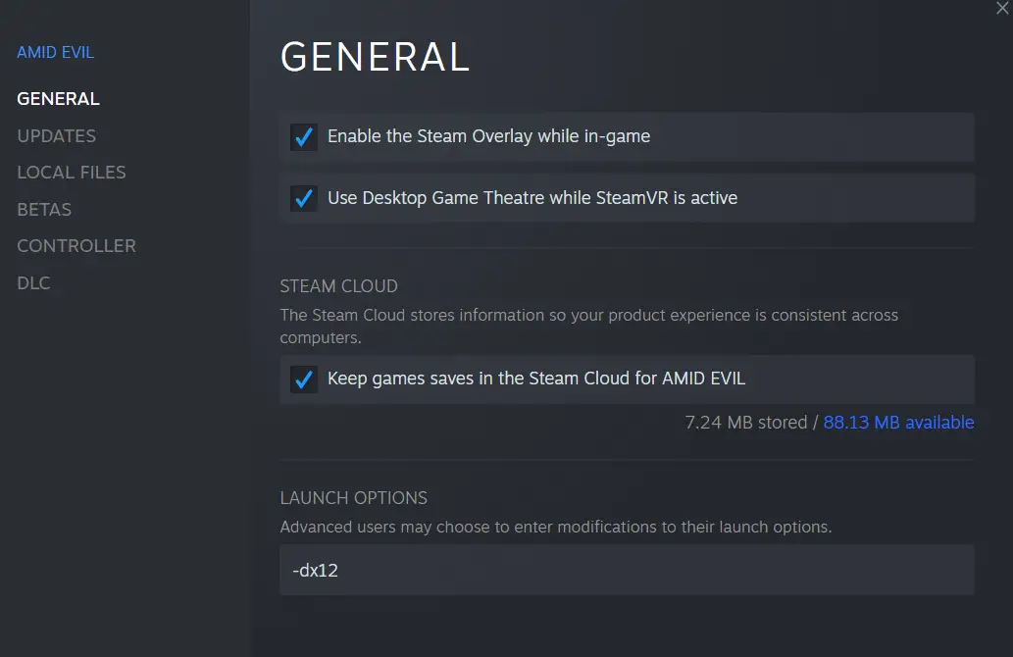Click the large GENERAL page title

(375, 57)
